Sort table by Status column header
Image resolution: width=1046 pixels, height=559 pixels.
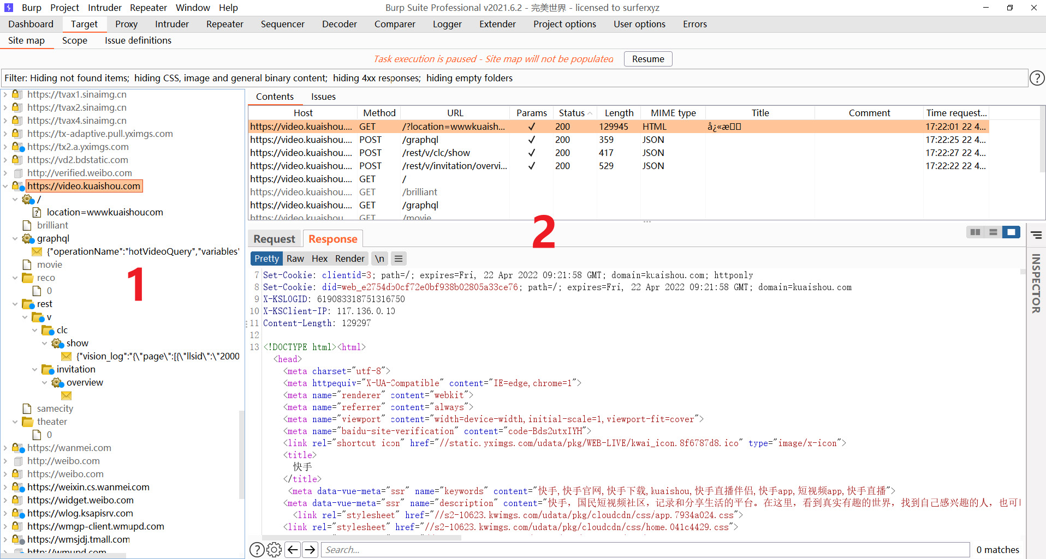[575, 113]
